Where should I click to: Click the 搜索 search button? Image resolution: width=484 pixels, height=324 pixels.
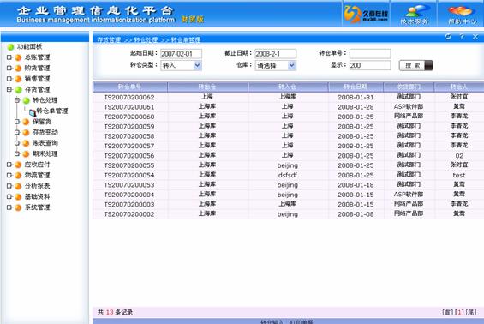pyautogui.click(x=416, y=65)
